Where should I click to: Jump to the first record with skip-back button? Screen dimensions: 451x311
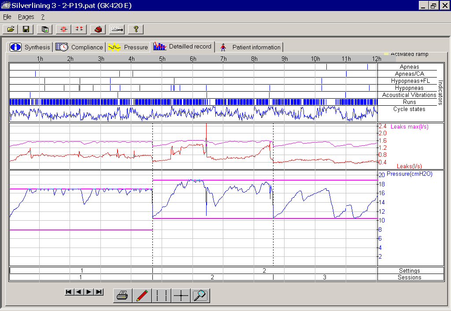pyautogui.click(x=69, y=292)
